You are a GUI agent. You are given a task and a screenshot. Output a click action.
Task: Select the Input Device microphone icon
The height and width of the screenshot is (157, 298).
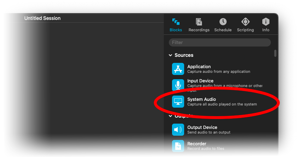coord(178,85)
